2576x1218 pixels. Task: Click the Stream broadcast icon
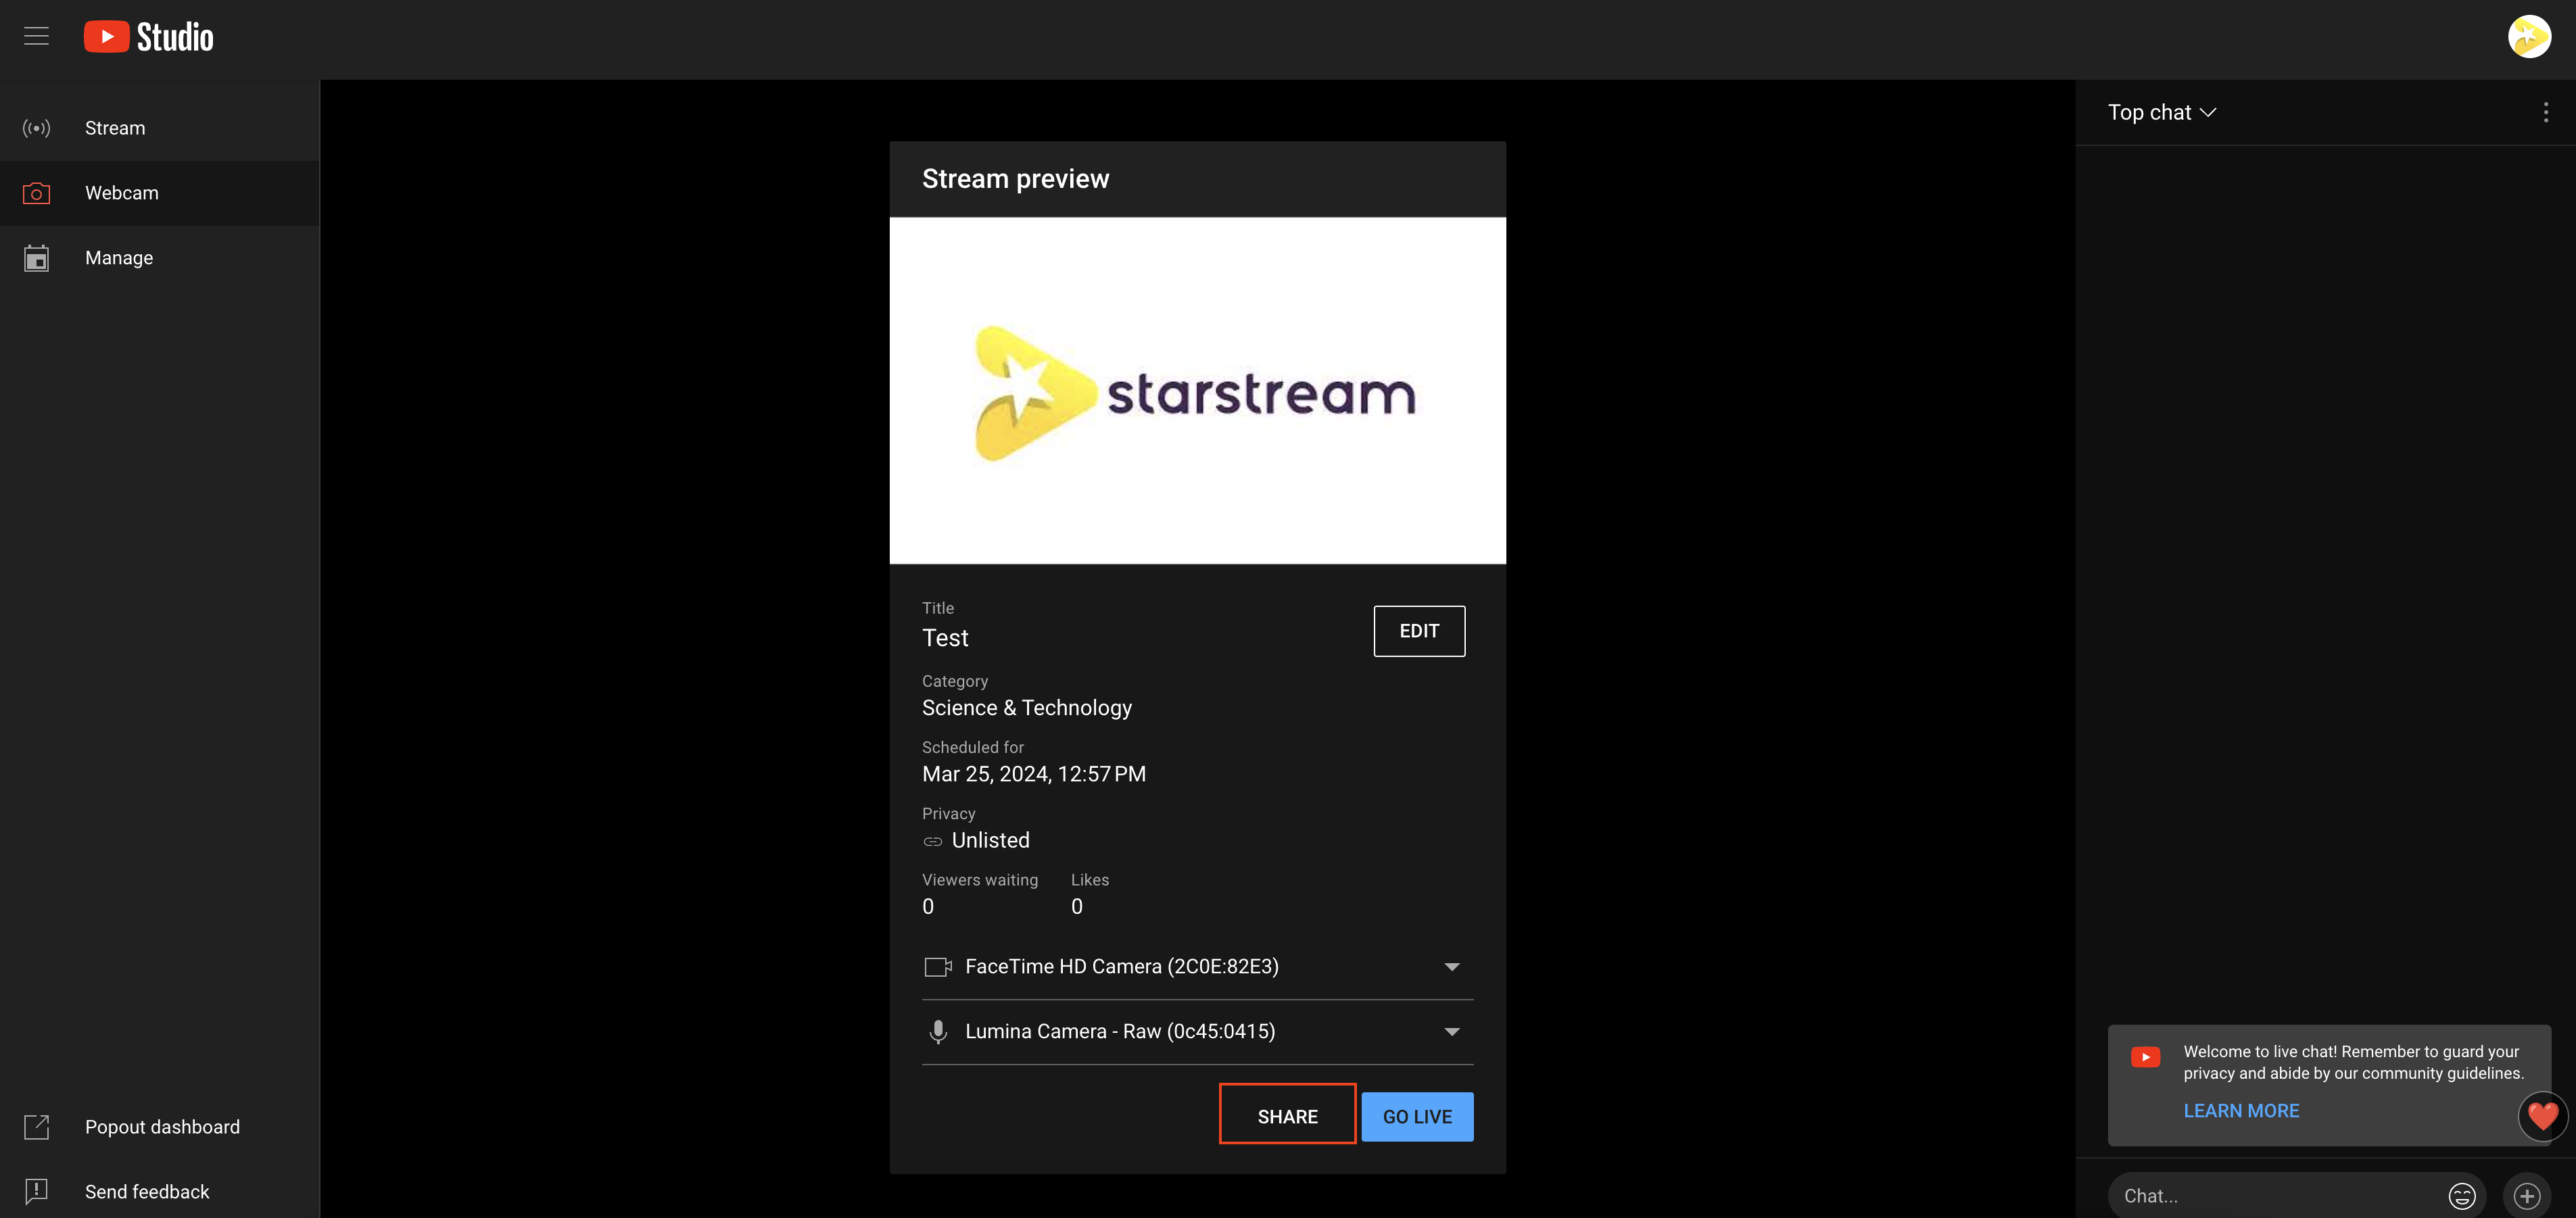click(x=36, y=128)
